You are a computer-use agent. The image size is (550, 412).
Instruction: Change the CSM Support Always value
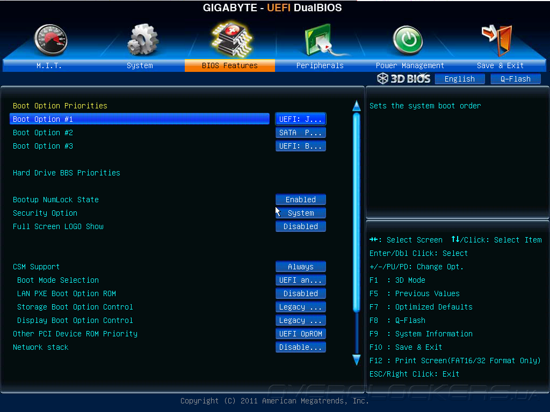pos(301,267)
